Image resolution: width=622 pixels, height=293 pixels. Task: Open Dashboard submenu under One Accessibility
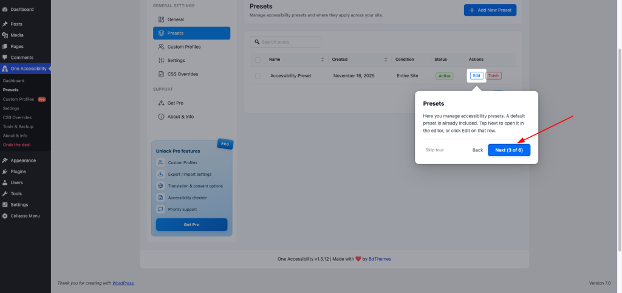coord(13,81)
